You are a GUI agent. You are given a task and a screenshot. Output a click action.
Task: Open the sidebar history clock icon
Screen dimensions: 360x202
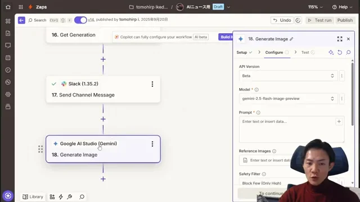[x=8, y=70]
